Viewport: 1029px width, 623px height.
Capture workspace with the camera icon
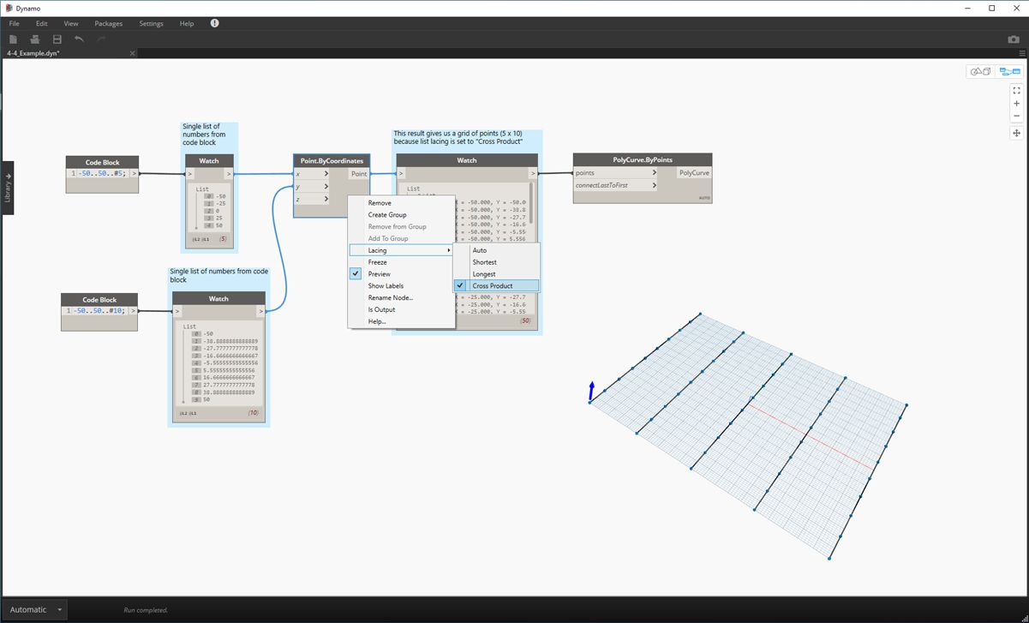click(1014, 39)
